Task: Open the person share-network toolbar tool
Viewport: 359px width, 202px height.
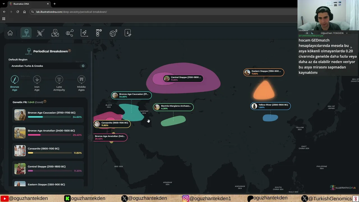Action: tap(70, 33)
